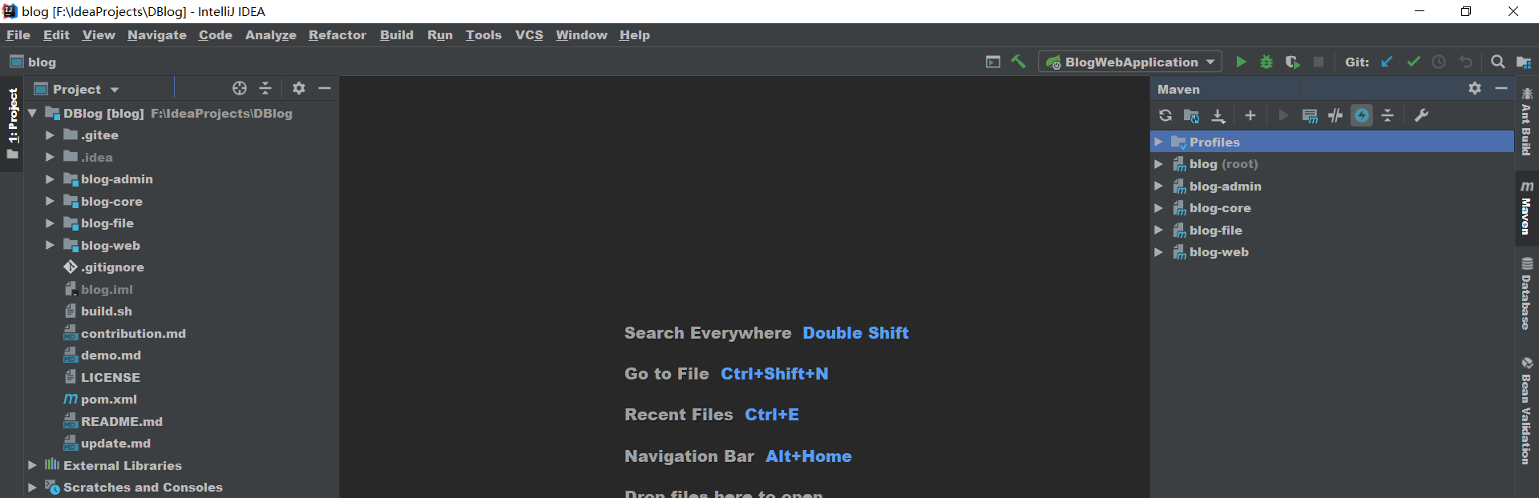Select demo.md file
1539x498 pixels.
[x=111, y=355]
